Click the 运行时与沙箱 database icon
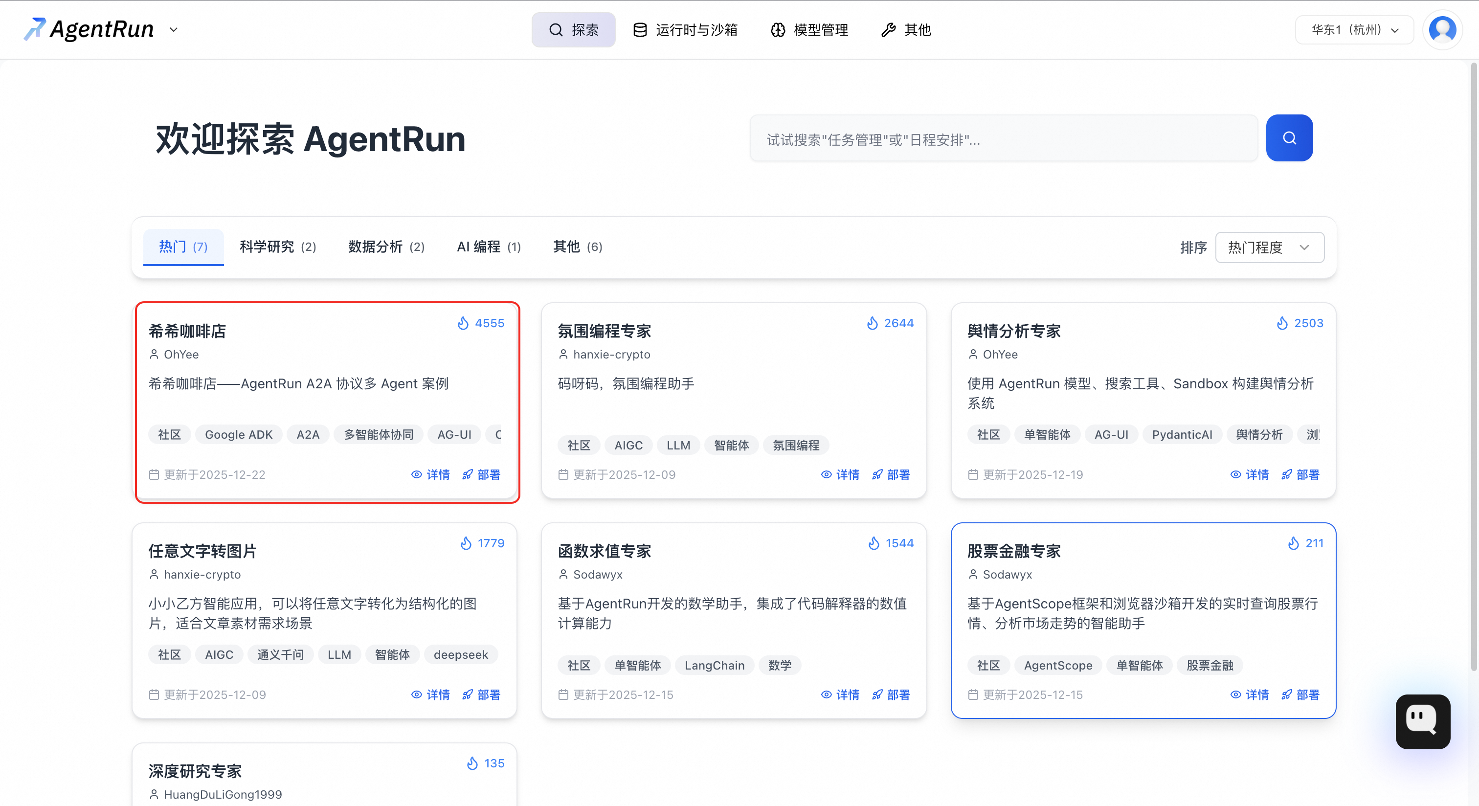Screen dimensions: 1479x806 coord(640,30)
